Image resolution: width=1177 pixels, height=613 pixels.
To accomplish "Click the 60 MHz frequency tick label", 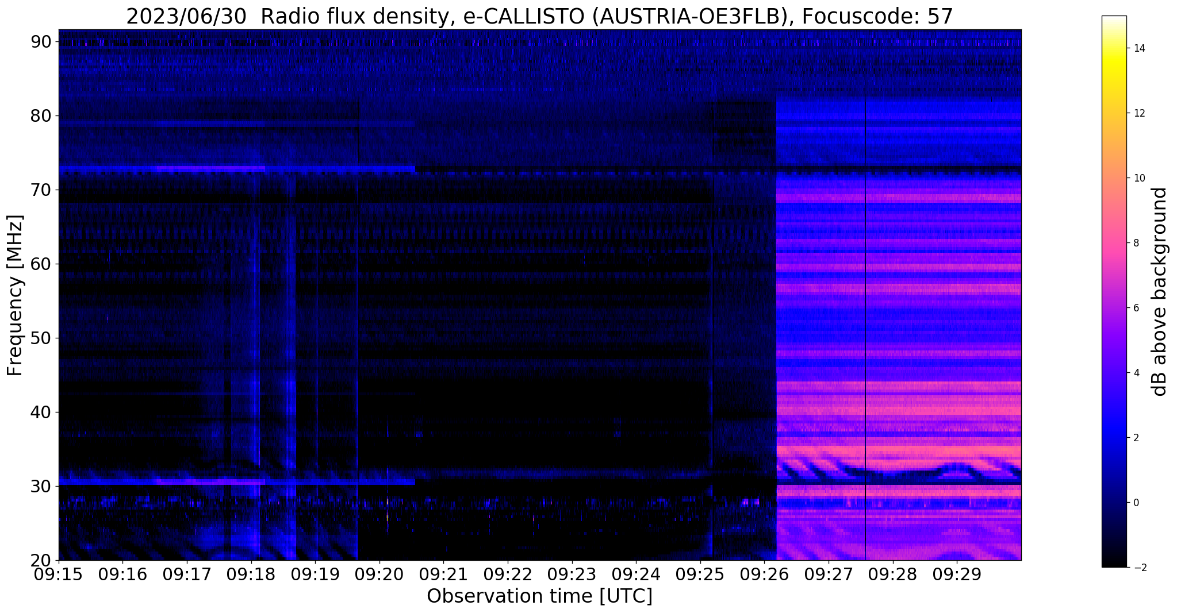I will (42, 264).
